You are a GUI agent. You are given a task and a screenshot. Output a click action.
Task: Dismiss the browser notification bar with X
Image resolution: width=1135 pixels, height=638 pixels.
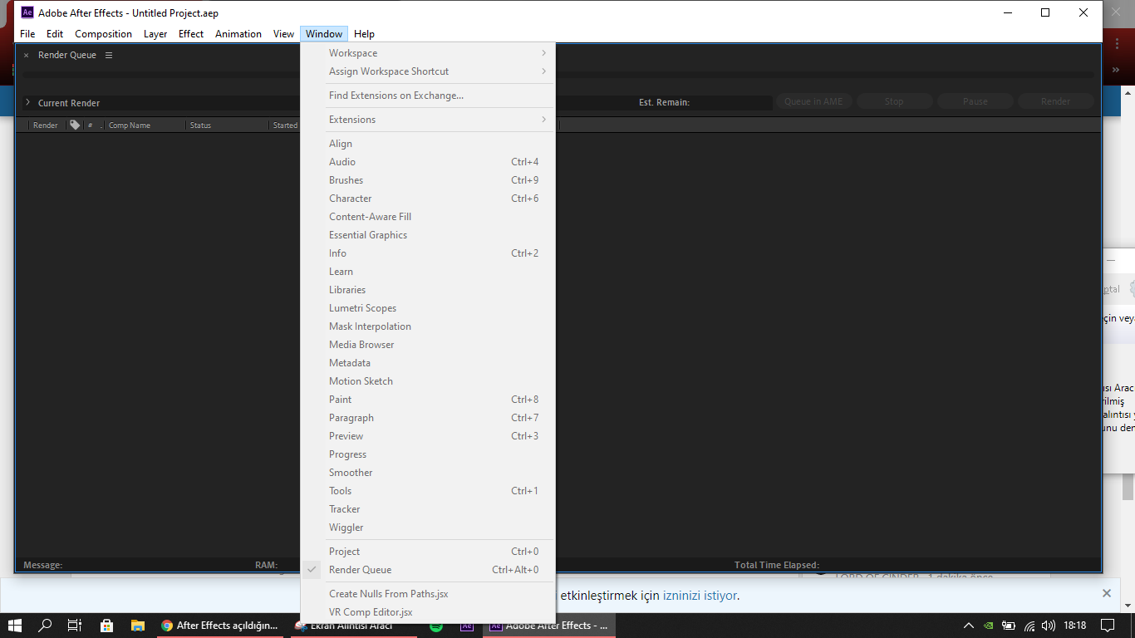coord(1107,593)
